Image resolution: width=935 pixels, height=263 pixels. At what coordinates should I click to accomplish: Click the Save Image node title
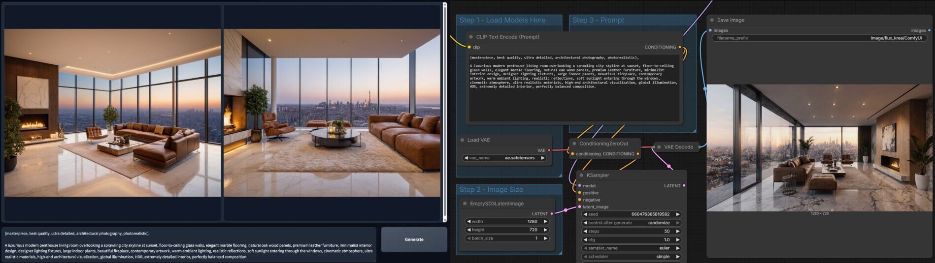click(731, 20)
